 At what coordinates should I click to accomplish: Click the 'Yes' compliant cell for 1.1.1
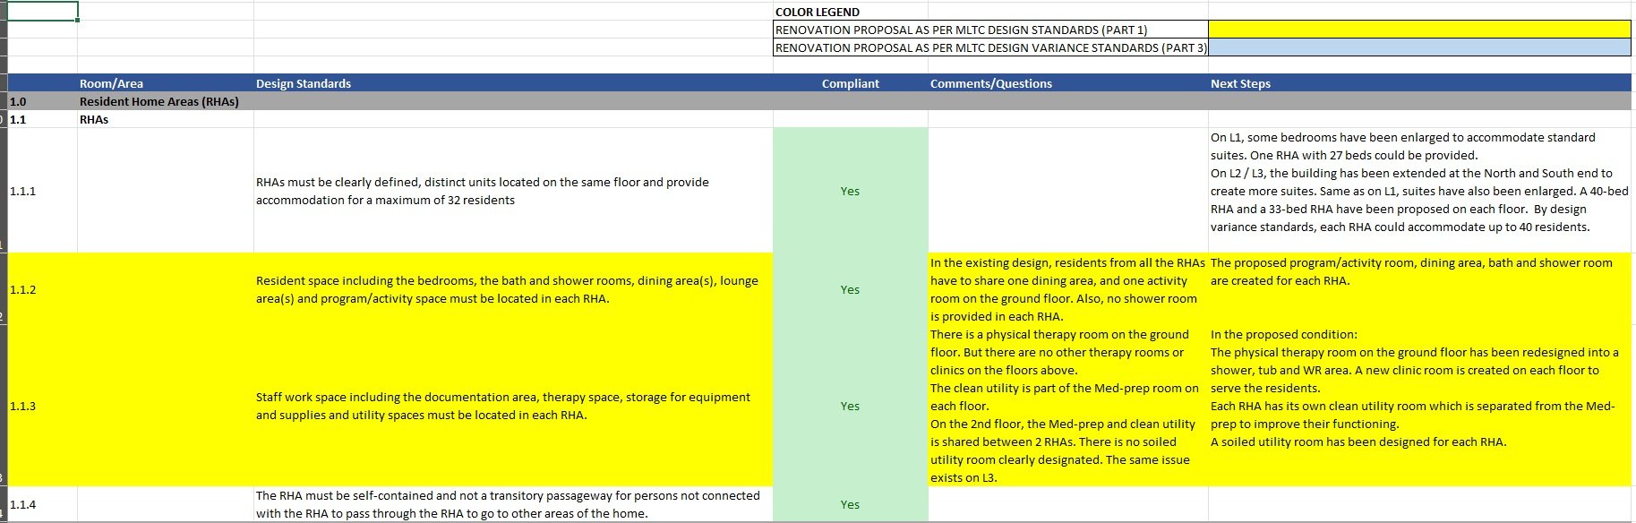(x=851, y=191)
